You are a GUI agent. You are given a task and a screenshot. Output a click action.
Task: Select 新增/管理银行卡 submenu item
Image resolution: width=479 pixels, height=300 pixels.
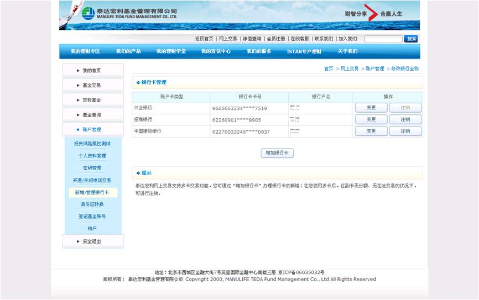92,193
